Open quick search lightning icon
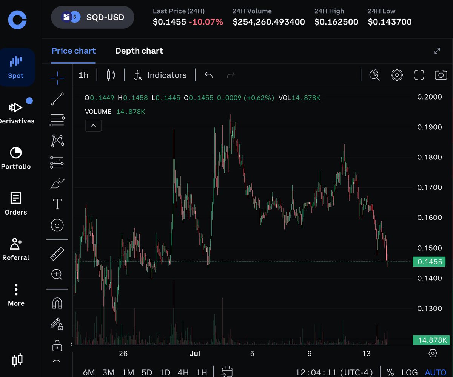 point(374,75)
